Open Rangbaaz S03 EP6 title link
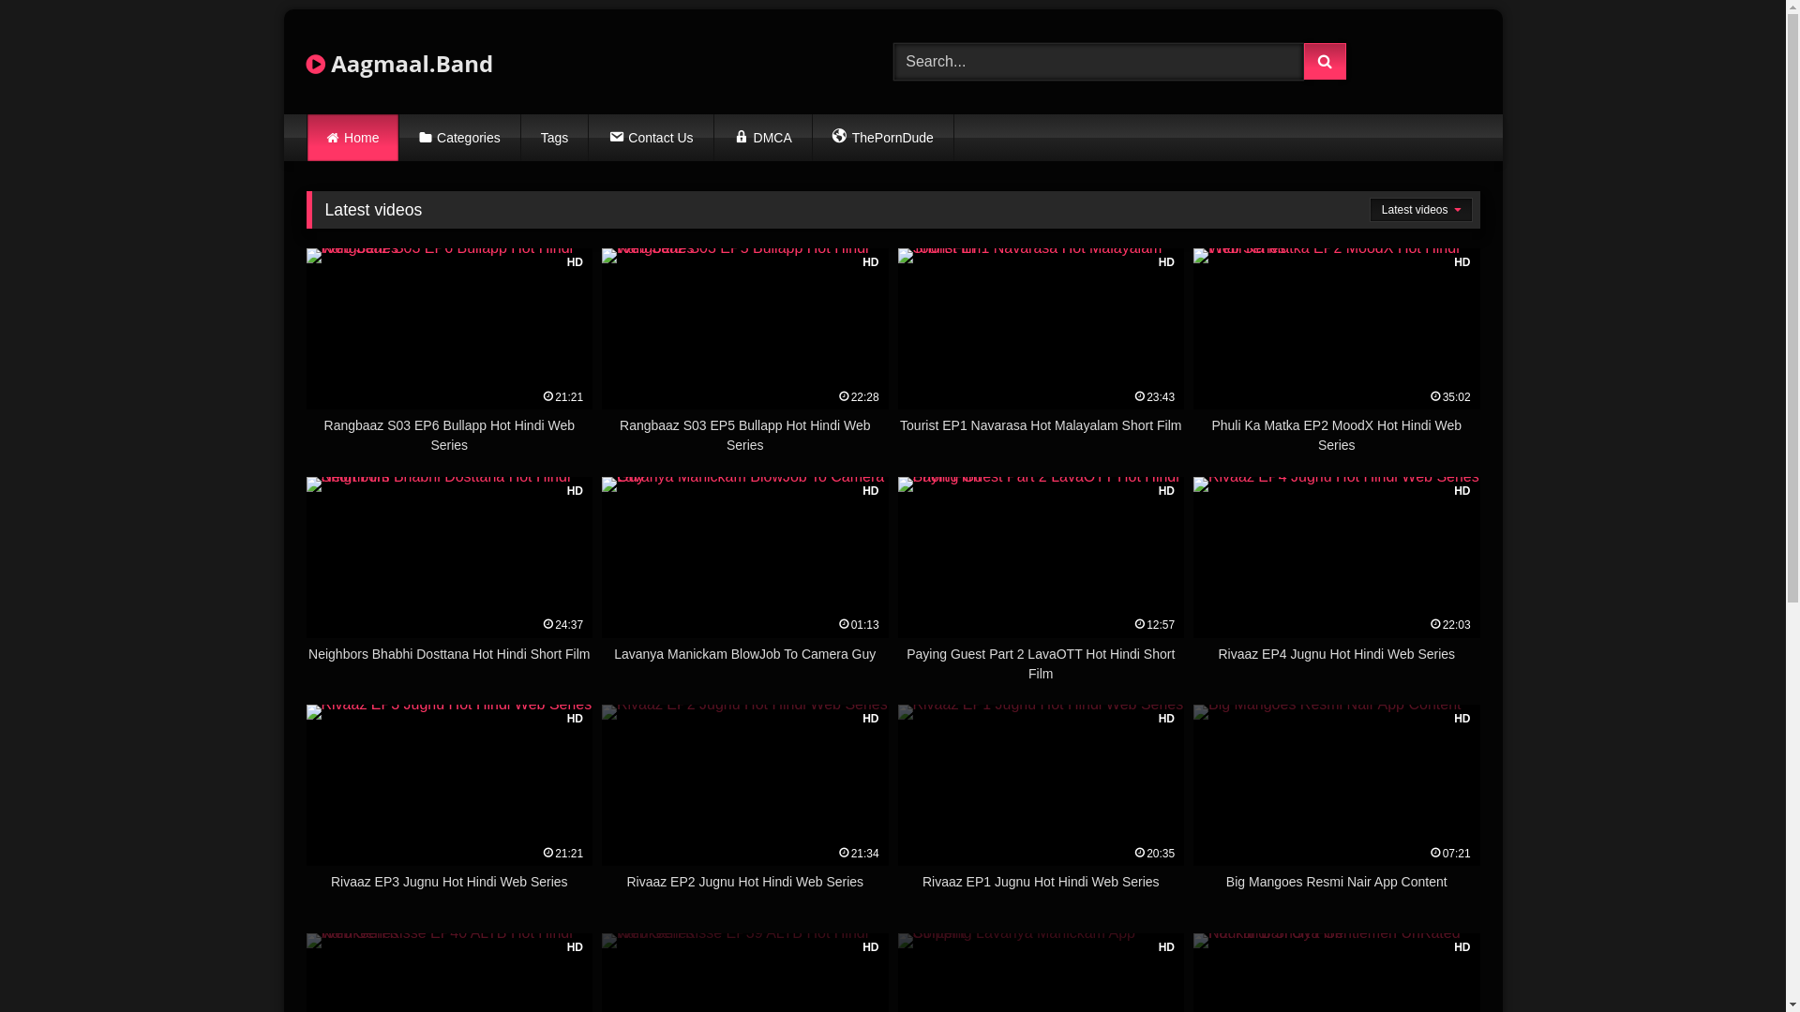This screenshot has width=1800, height=1012. pos(449,436)
